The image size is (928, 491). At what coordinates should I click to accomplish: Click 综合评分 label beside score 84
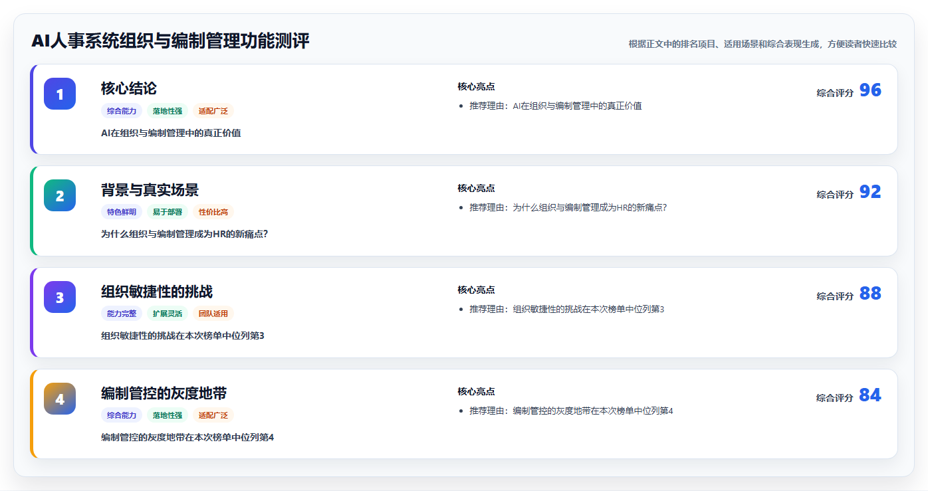[x=835, y=398]
